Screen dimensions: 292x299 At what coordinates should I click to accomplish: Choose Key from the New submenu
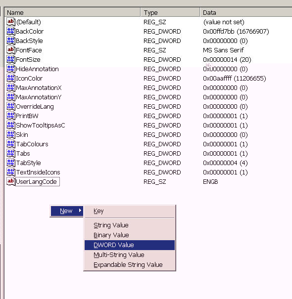coord(130,211)
